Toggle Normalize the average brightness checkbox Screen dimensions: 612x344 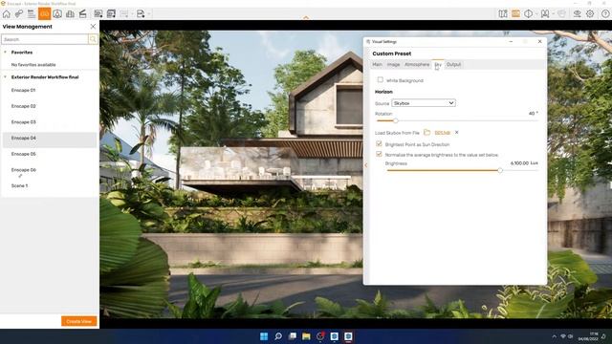pos(379,154)
